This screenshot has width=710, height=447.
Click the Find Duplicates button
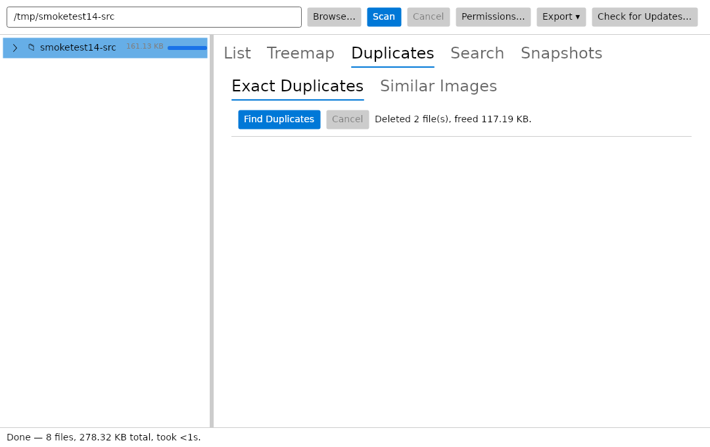point(279,120)
